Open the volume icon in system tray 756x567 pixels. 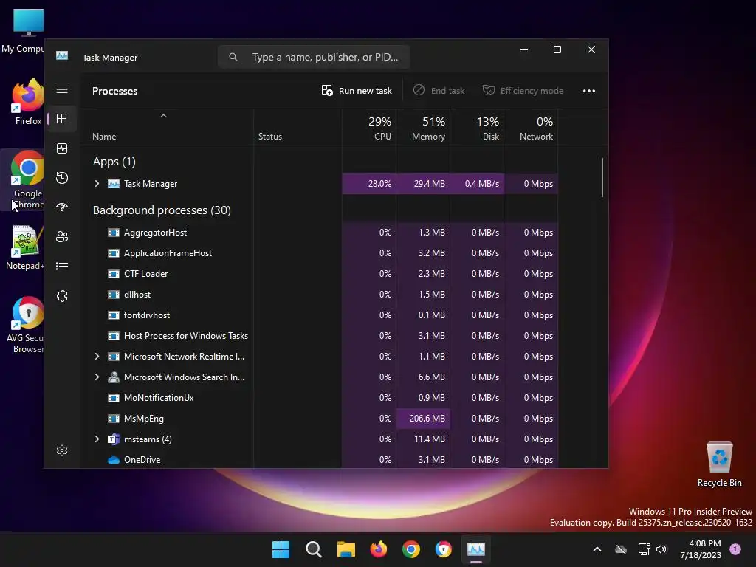click(x=661, y=549)
